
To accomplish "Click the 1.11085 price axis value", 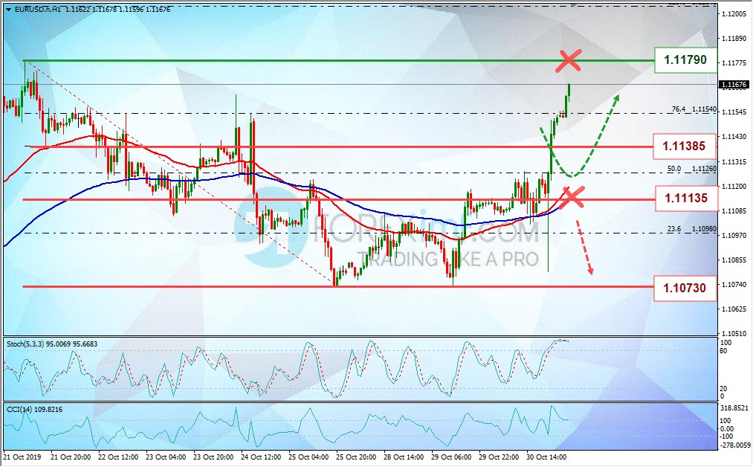I will (x=734, y=211).
